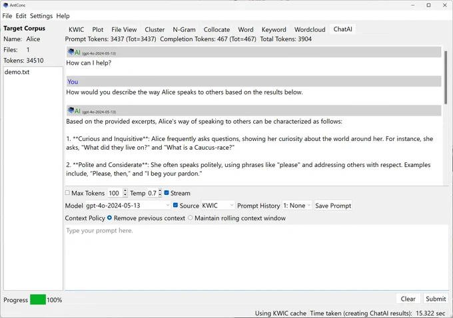Image resolution: width=453 pixels, height=318 pixels.
Task: Click the AI avatar icon above 'How can I help?'
Action: (71, 52)
